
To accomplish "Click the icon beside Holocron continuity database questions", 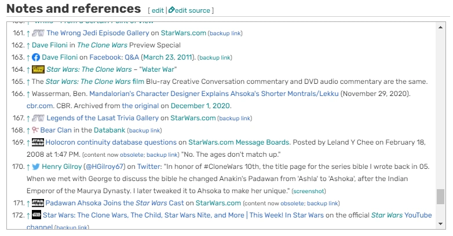I will 38,142.
